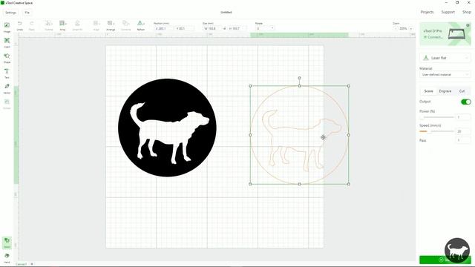The width and height of the screenshot is (475, 267).
Task: Adjust the Power (%) slider
Action: click(x=437, y=117)
